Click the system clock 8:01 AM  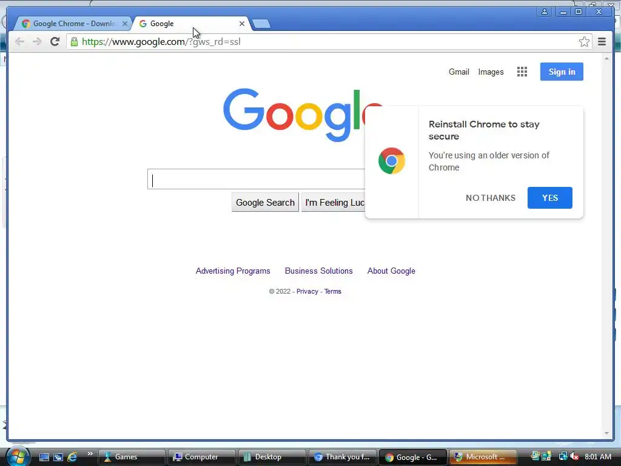(x=598, y=457)
